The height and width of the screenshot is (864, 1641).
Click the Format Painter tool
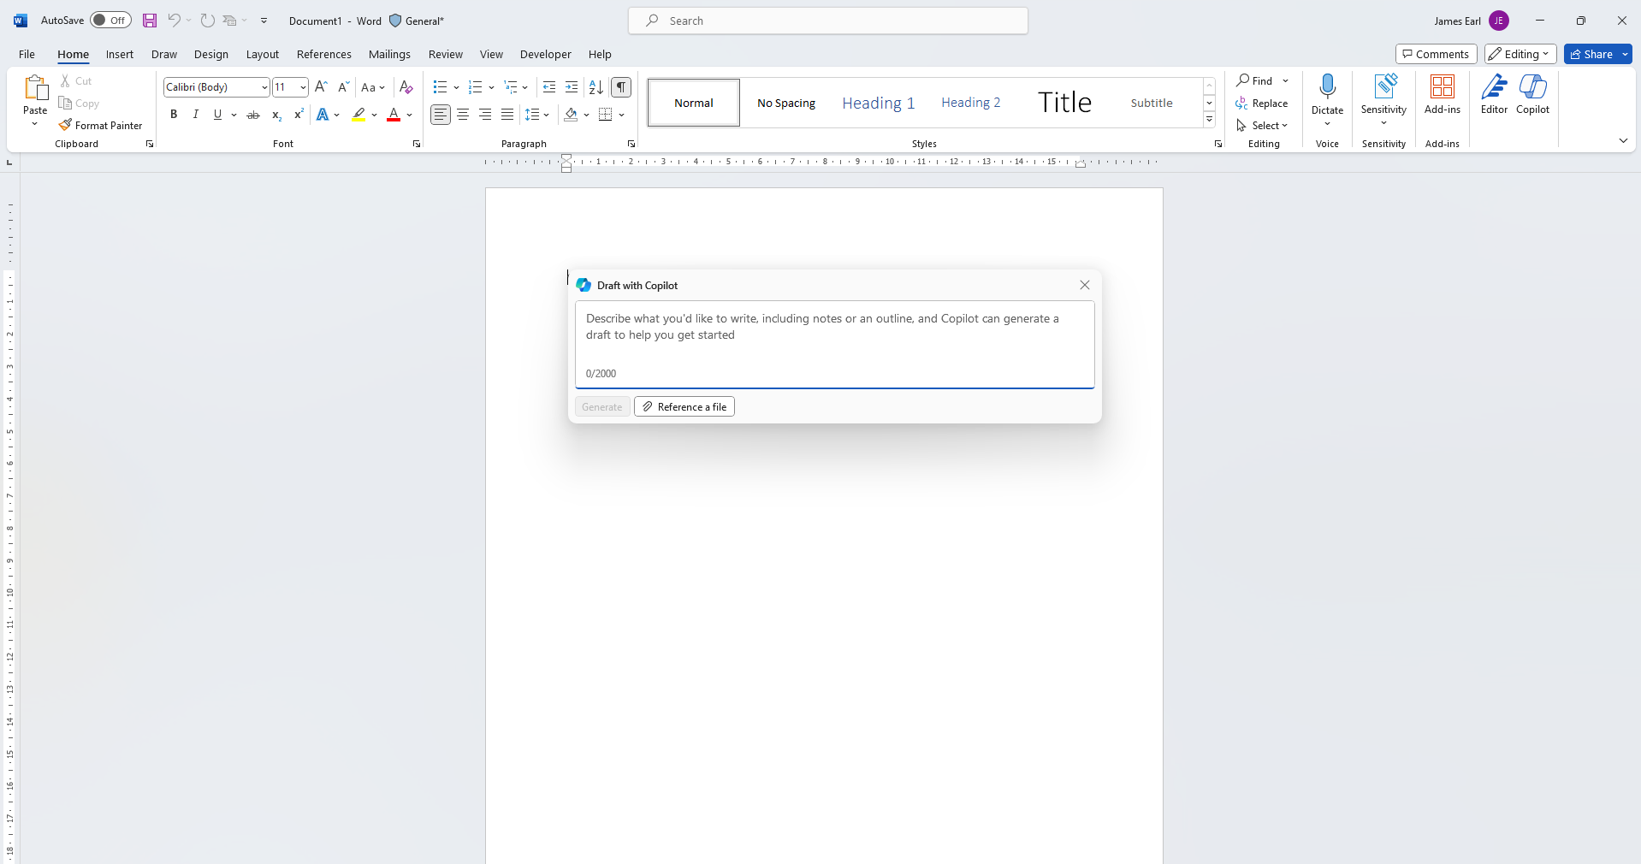coord(101,125)
